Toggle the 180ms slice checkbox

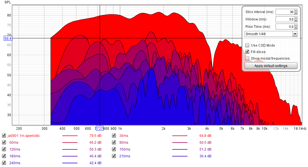tap(4, 156)
